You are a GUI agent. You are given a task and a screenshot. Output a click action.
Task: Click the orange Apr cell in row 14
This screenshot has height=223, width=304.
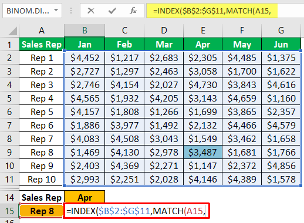[x=85, y=198]
